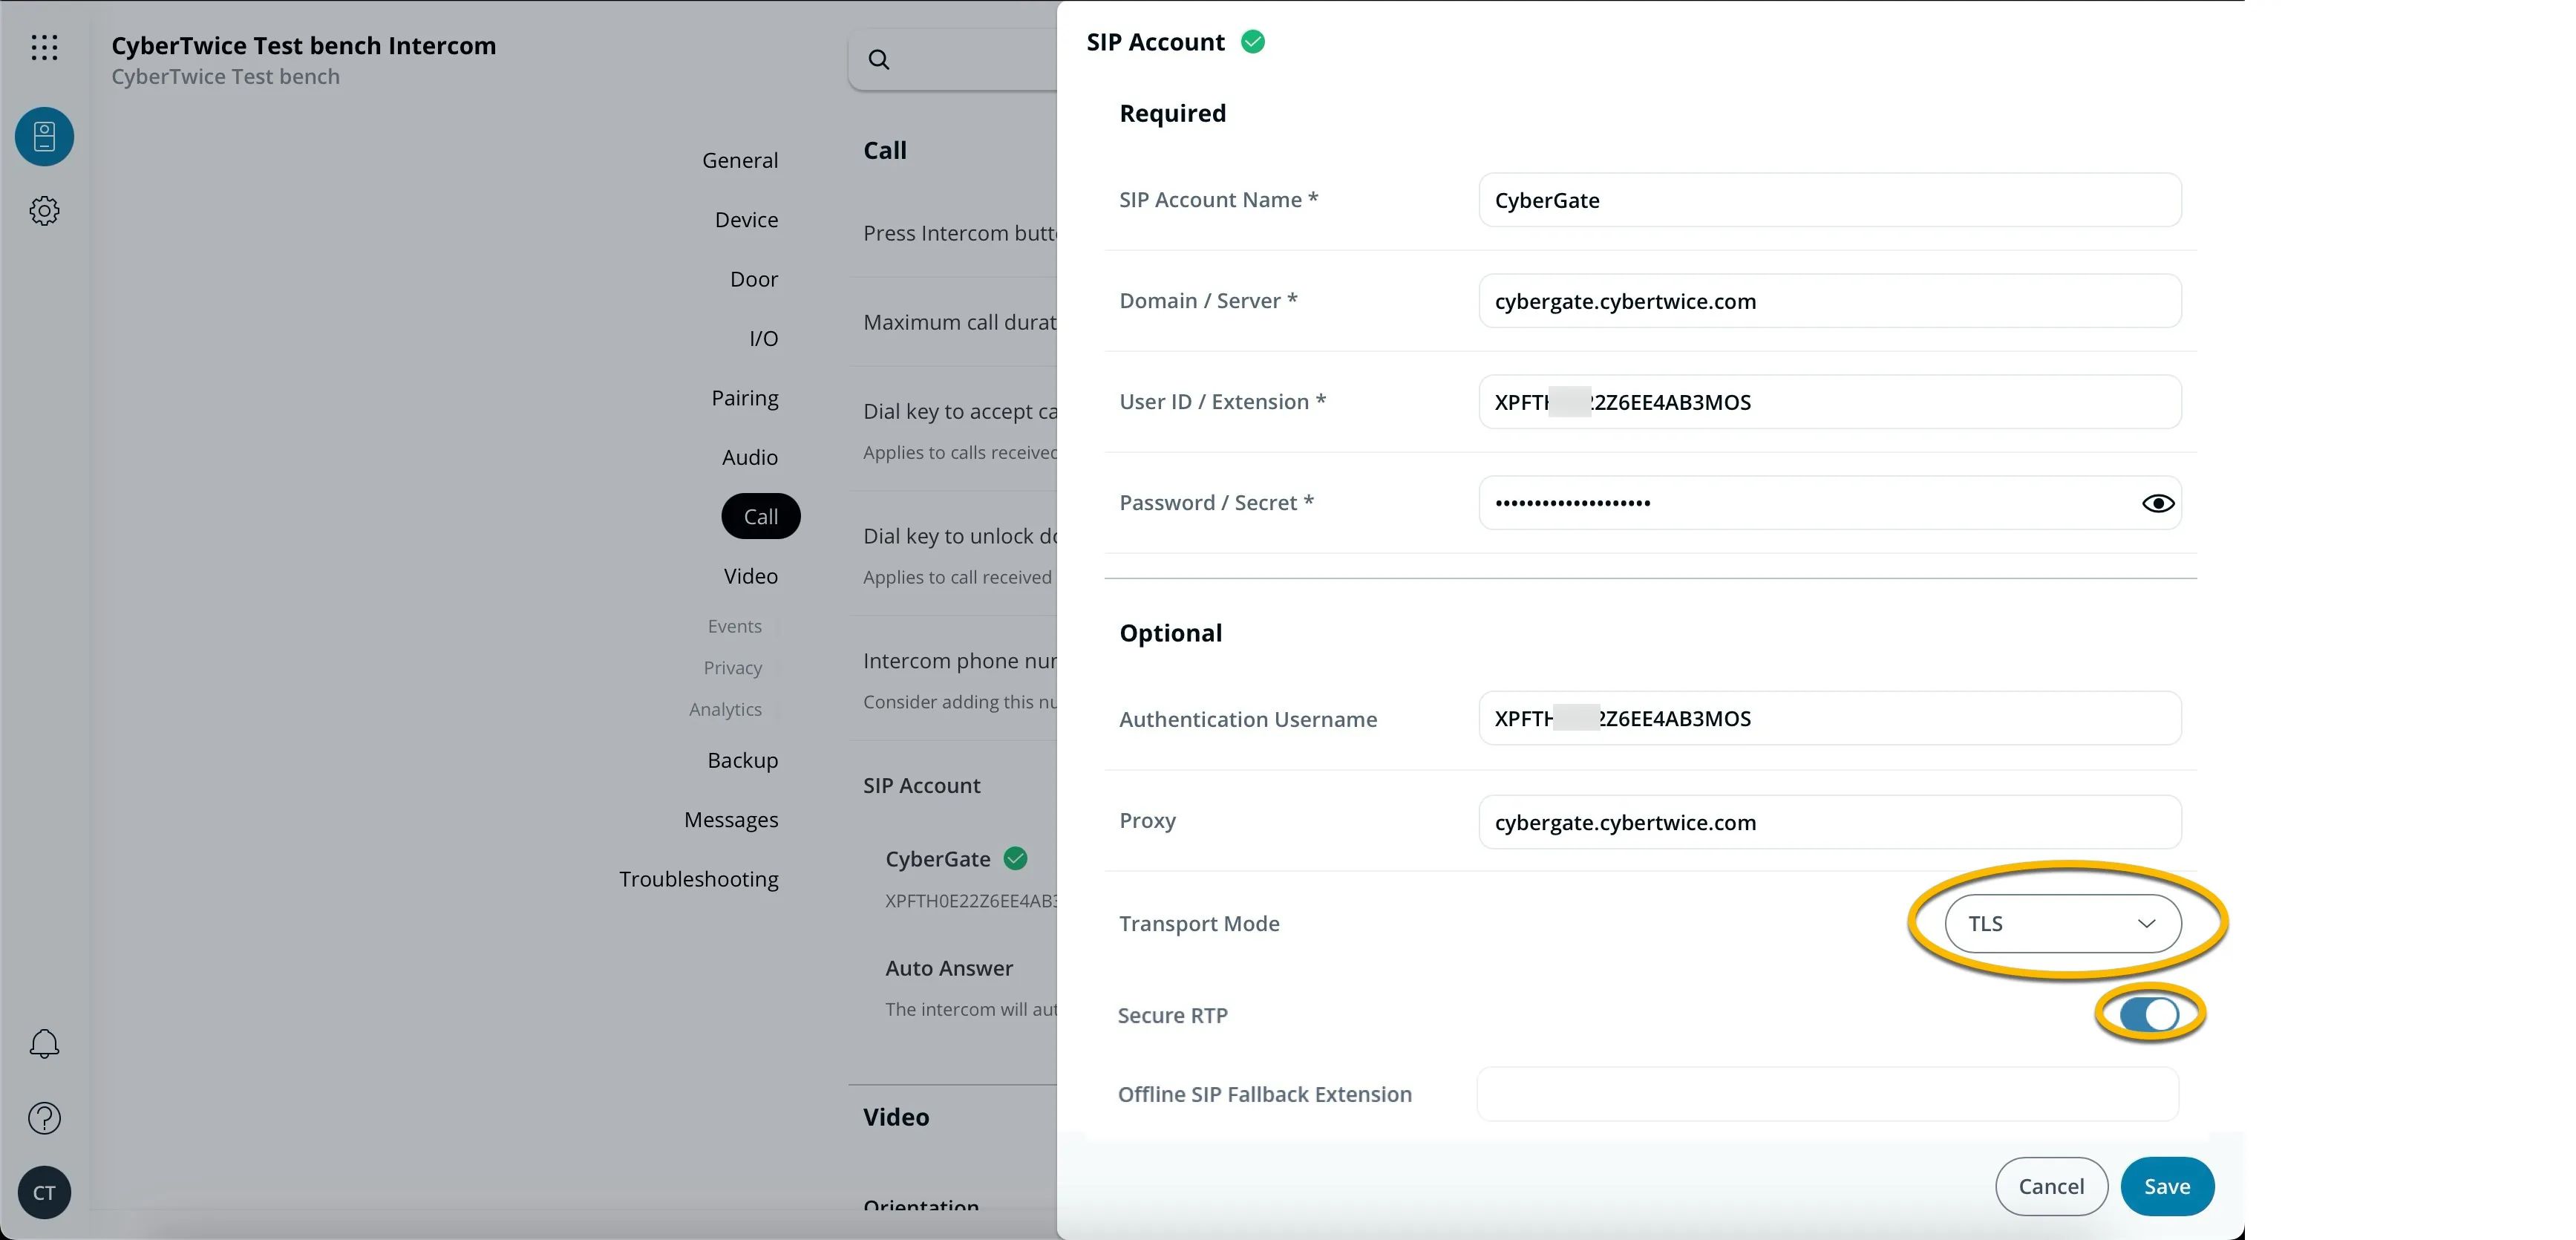Click the CyberTwice Test bench Intercom title
Viewport: 2576px width, 1240px height.
pyautogui.click(x=304, y=46)
